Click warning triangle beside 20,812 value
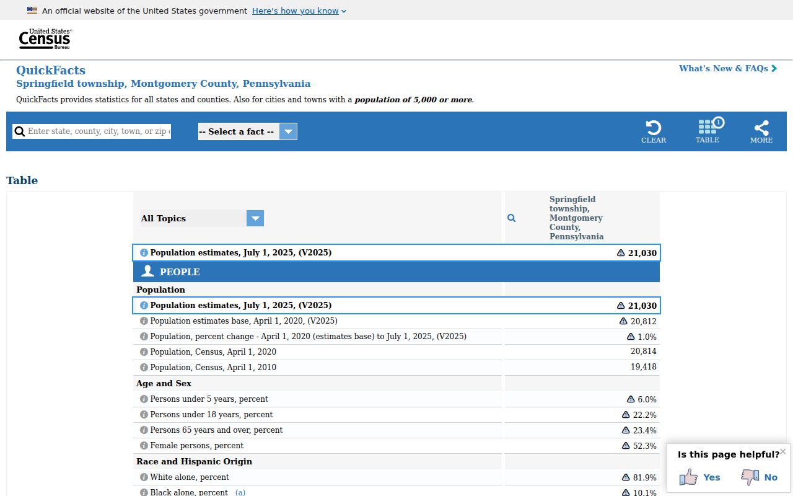793x496 pixels. 623,321
